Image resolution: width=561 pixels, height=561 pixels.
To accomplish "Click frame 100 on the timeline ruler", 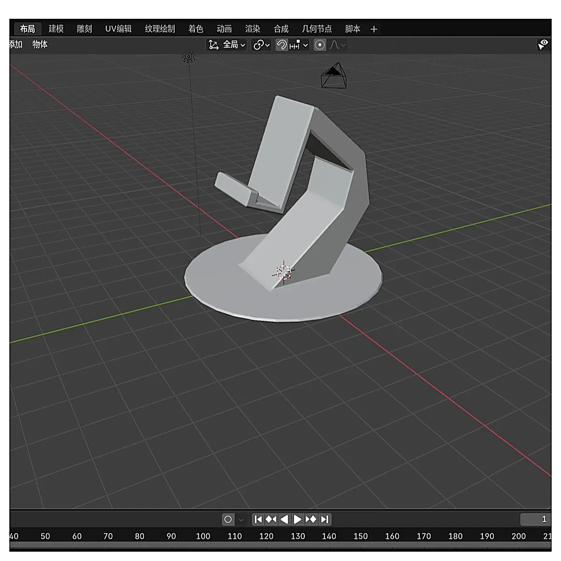I will pyautogui.click(x=203, y=536).
